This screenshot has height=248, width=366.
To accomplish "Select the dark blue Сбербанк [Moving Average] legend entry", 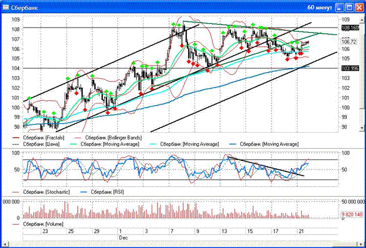I will (264, 144).
